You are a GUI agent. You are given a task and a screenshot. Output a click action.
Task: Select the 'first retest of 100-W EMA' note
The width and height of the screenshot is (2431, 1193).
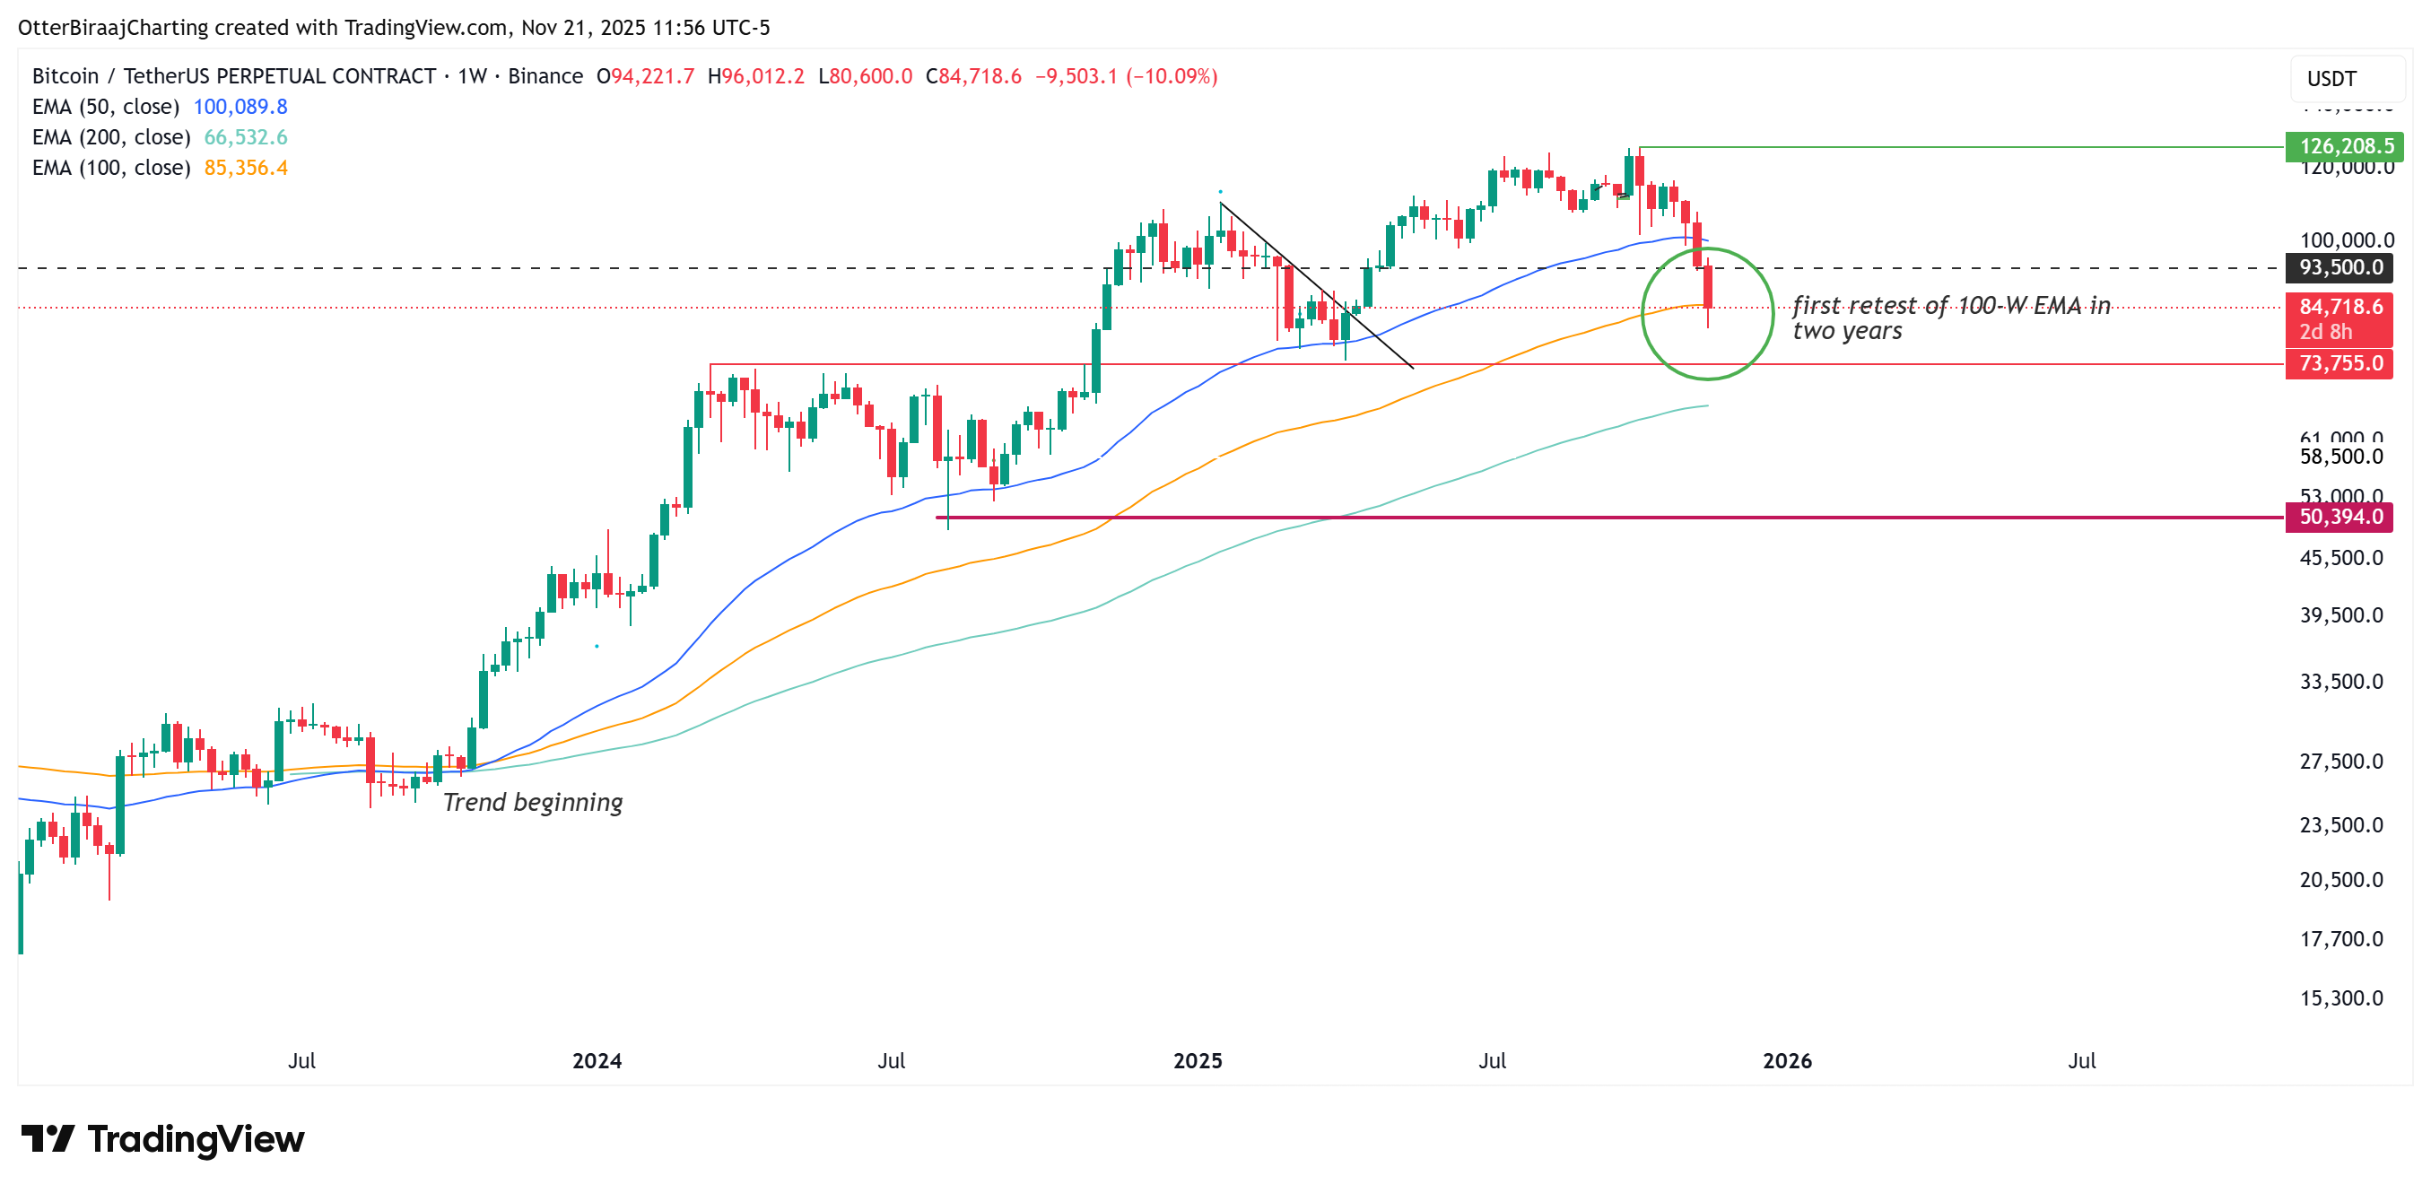[1949, 318]
